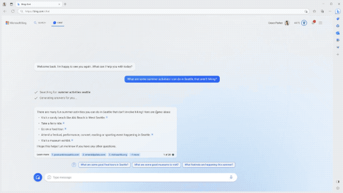Open the browser Settings and more ellipsis
Viewport: 343px width, 193px height.
coord(330,11)
